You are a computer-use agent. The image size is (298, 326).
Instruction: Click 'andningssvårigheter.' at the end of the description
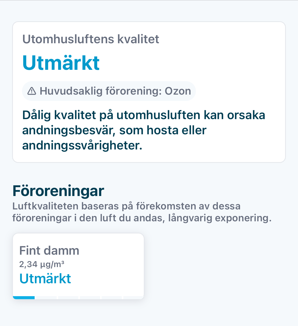82,146
